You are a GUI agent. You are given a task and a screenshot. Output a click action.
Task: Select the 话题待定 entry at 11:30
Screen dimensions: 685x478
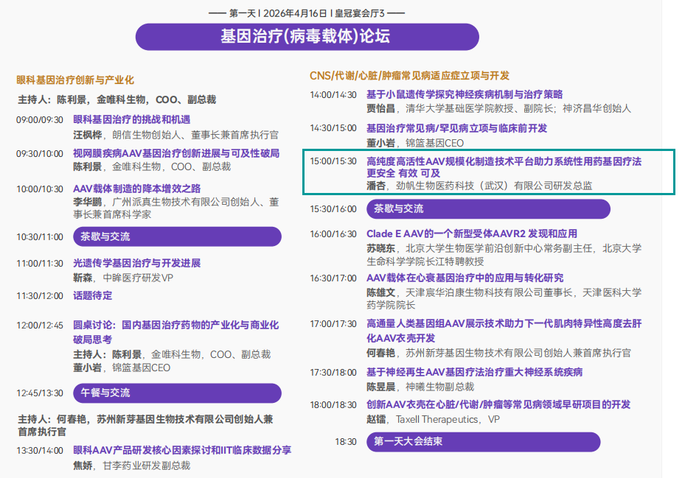[93, 295]
